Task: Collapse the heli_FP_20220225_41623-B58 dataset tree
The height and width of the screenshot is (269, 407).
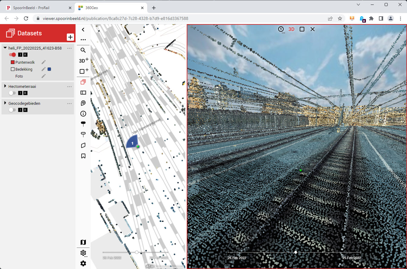Action: click(5, 48)
